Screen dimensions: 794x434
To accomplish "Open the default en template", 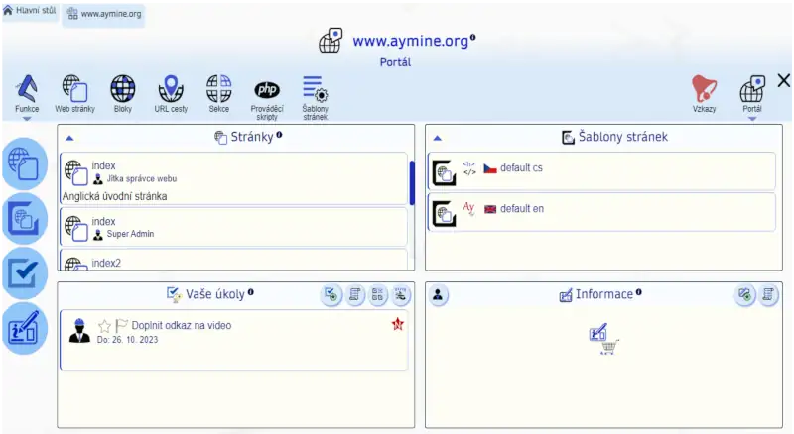I will click(x=521, y=209).
